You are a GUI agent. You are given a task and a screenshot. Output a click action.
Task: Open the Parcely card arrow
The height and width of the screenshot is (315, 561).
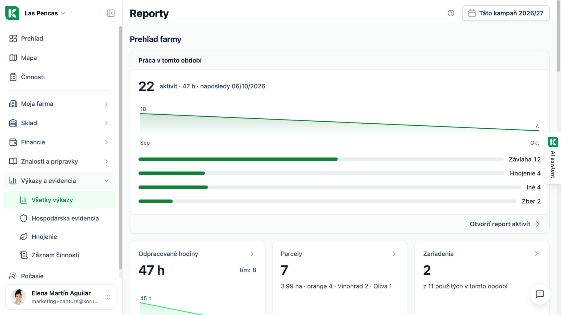click(x=394, y=254)
